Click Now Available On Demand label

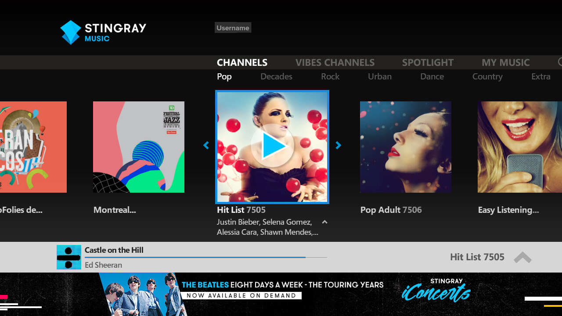click(241, 295)
